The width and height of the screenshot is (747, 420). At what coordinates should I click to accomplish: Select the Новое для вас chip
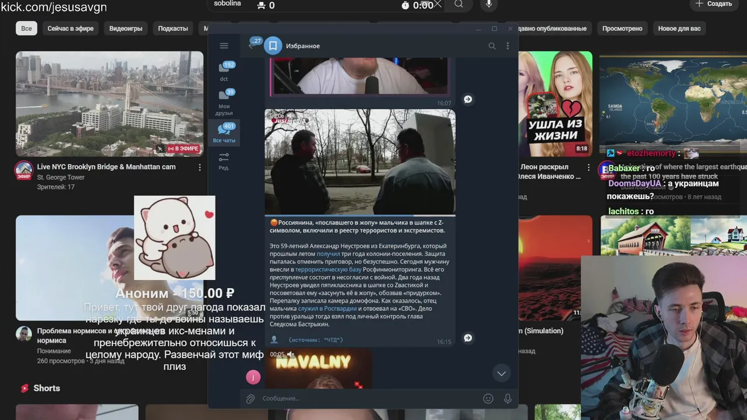[x=679, y=29]
